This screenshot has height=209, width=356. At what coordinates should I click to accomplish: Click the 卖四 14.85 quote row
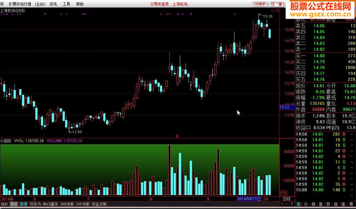point(325,32)
